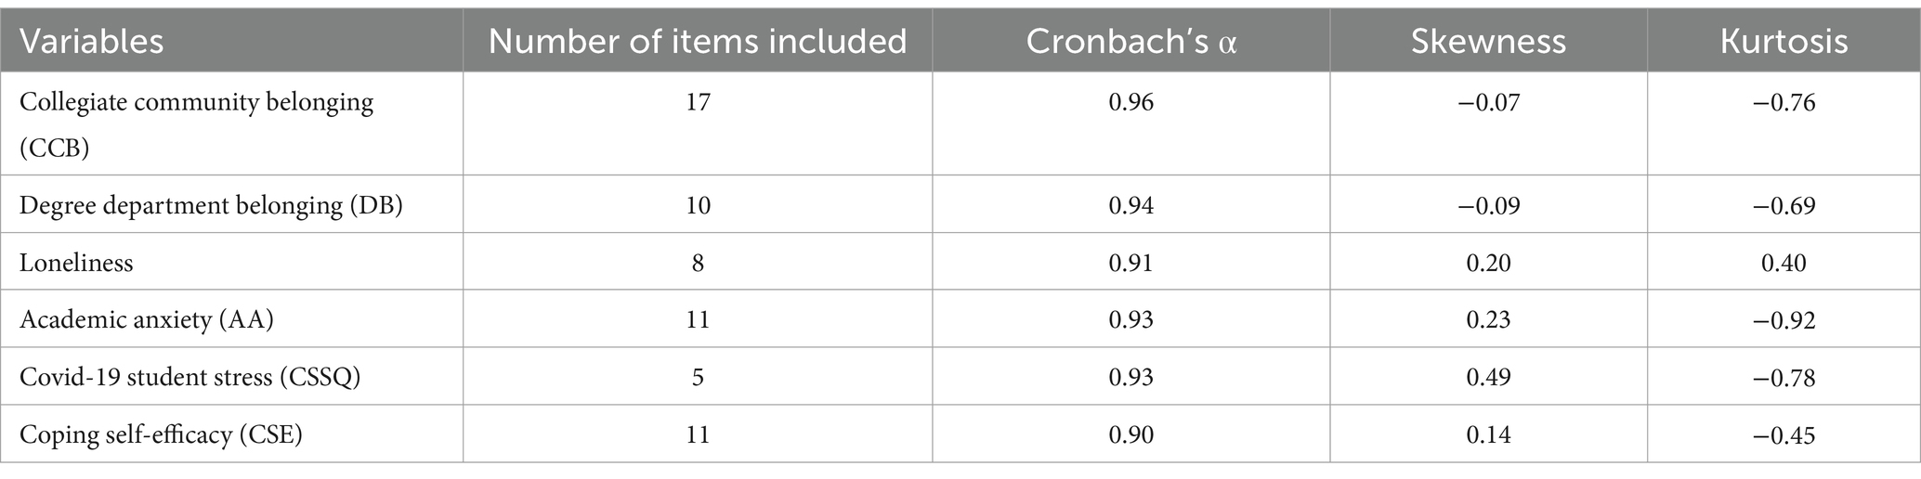Image resolution: width=1921 pixels, height=479 pixels.
Task: Click the kurtosis value −0.76
Action: pos(1784,102)
